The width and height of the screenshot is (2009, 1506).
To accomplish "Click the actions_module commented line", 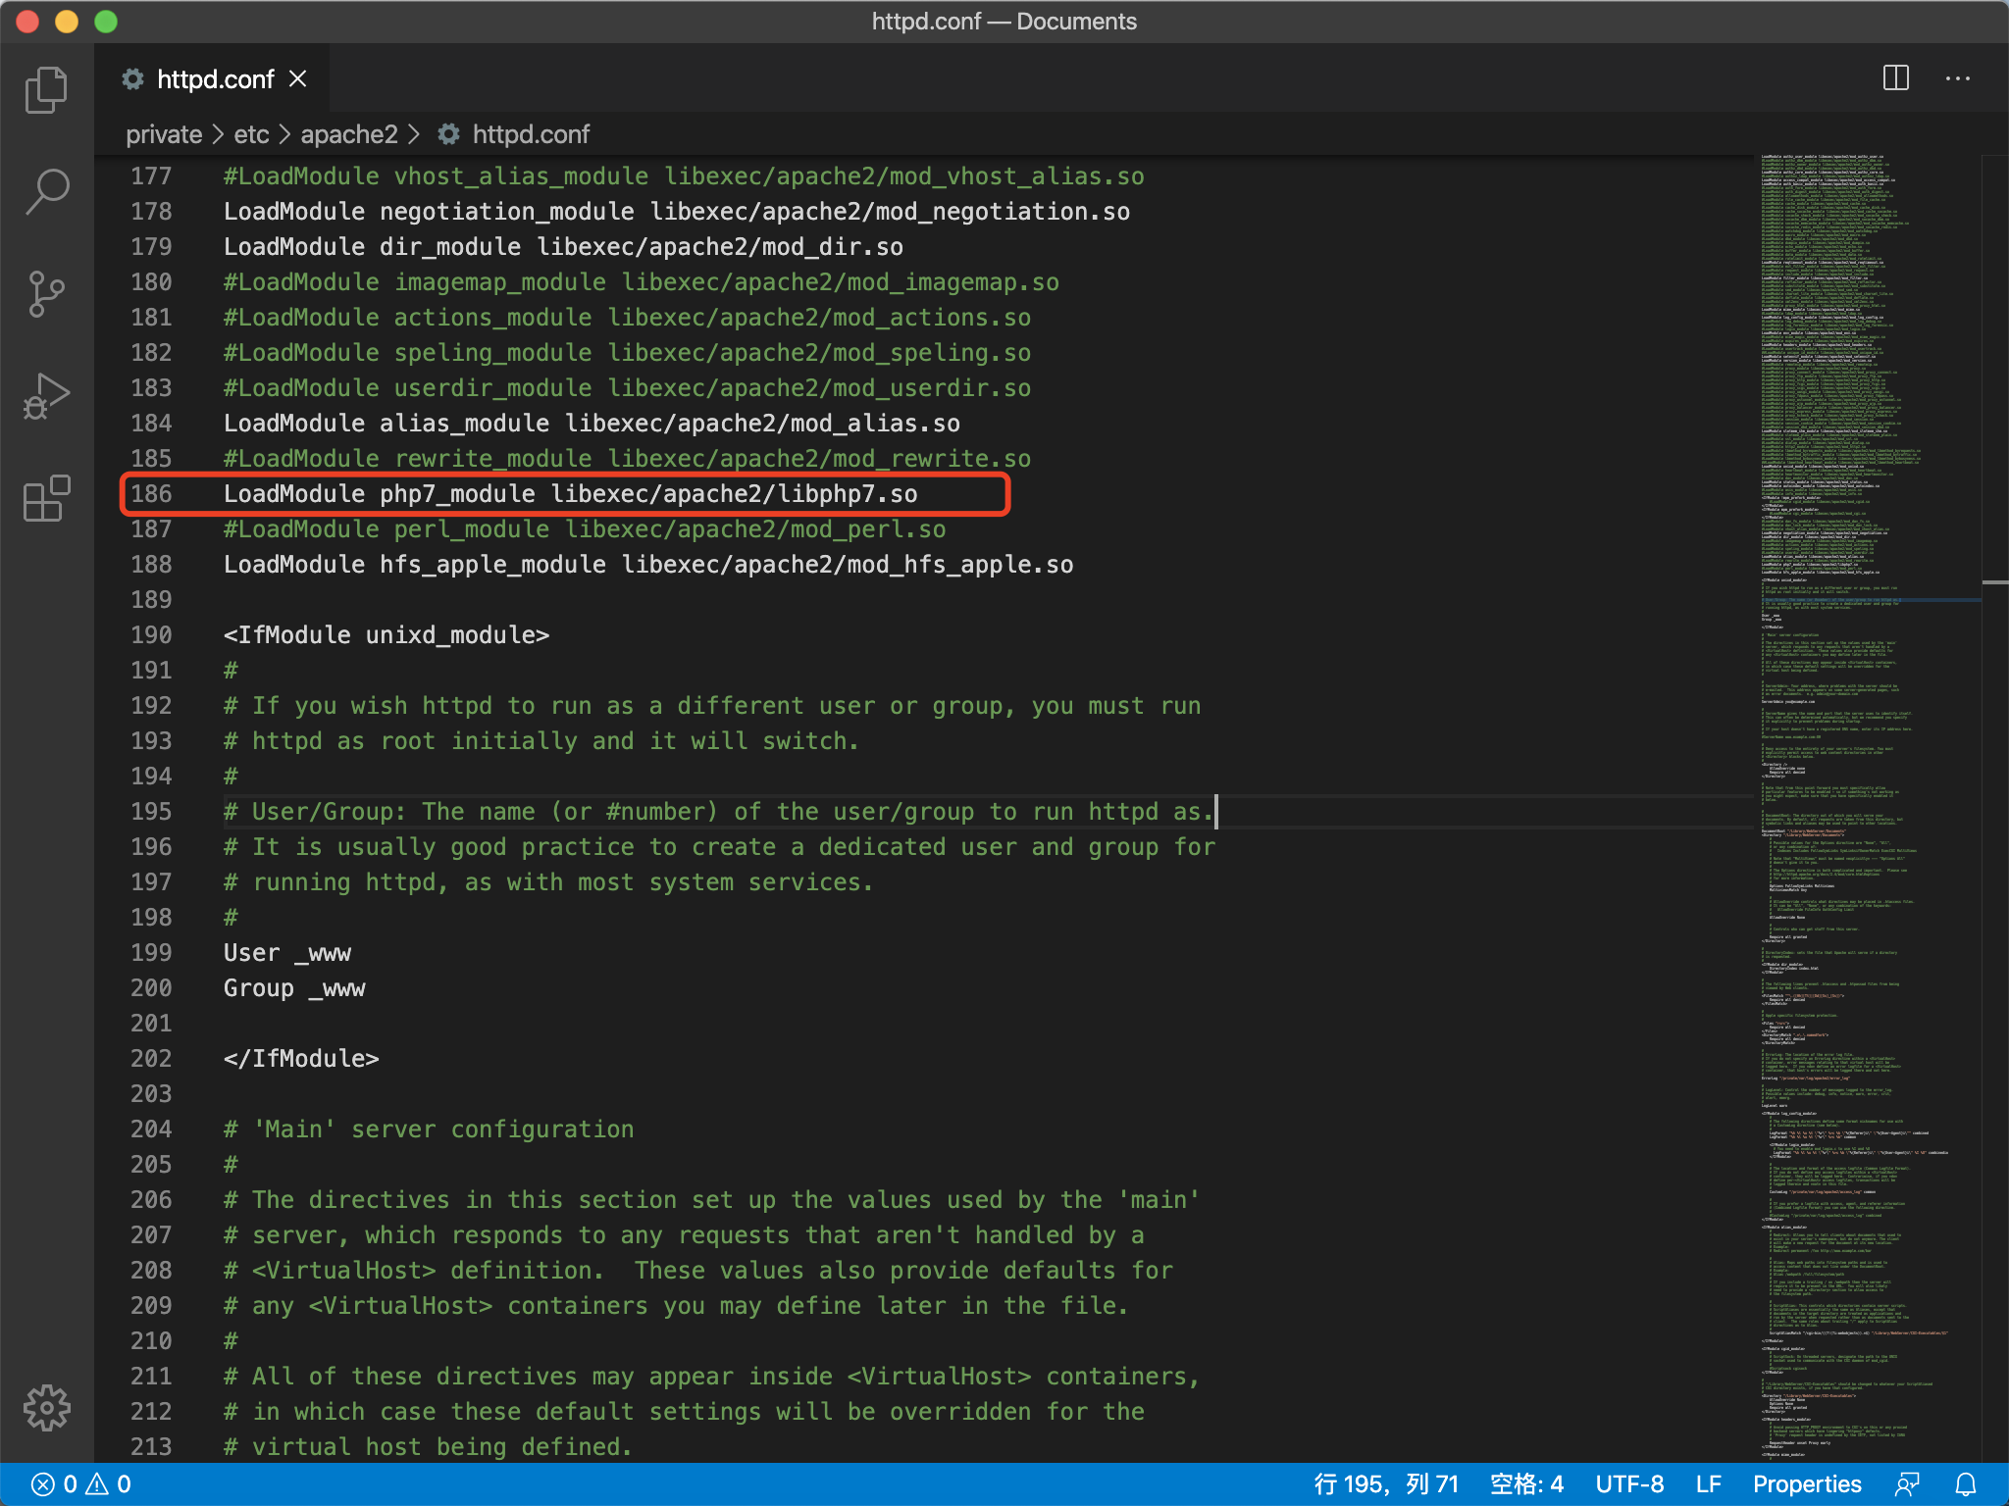I will click(627, 318).
